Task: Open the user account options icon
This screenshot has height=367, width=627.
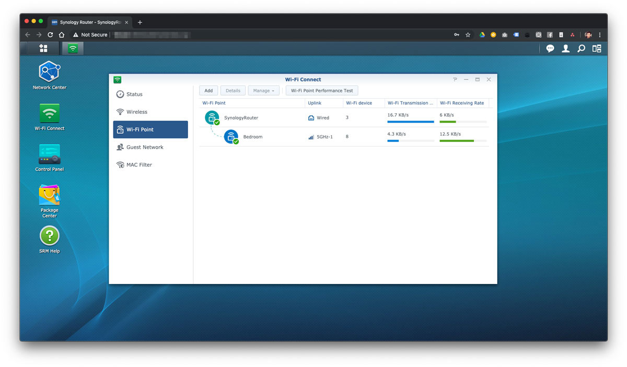Action: click(x=565, y=49)
